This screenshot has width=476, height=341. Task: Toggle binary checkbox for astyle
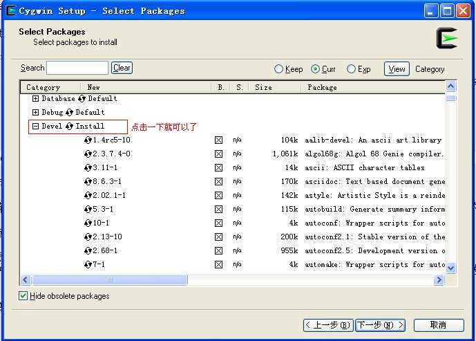tap(218, 196)
